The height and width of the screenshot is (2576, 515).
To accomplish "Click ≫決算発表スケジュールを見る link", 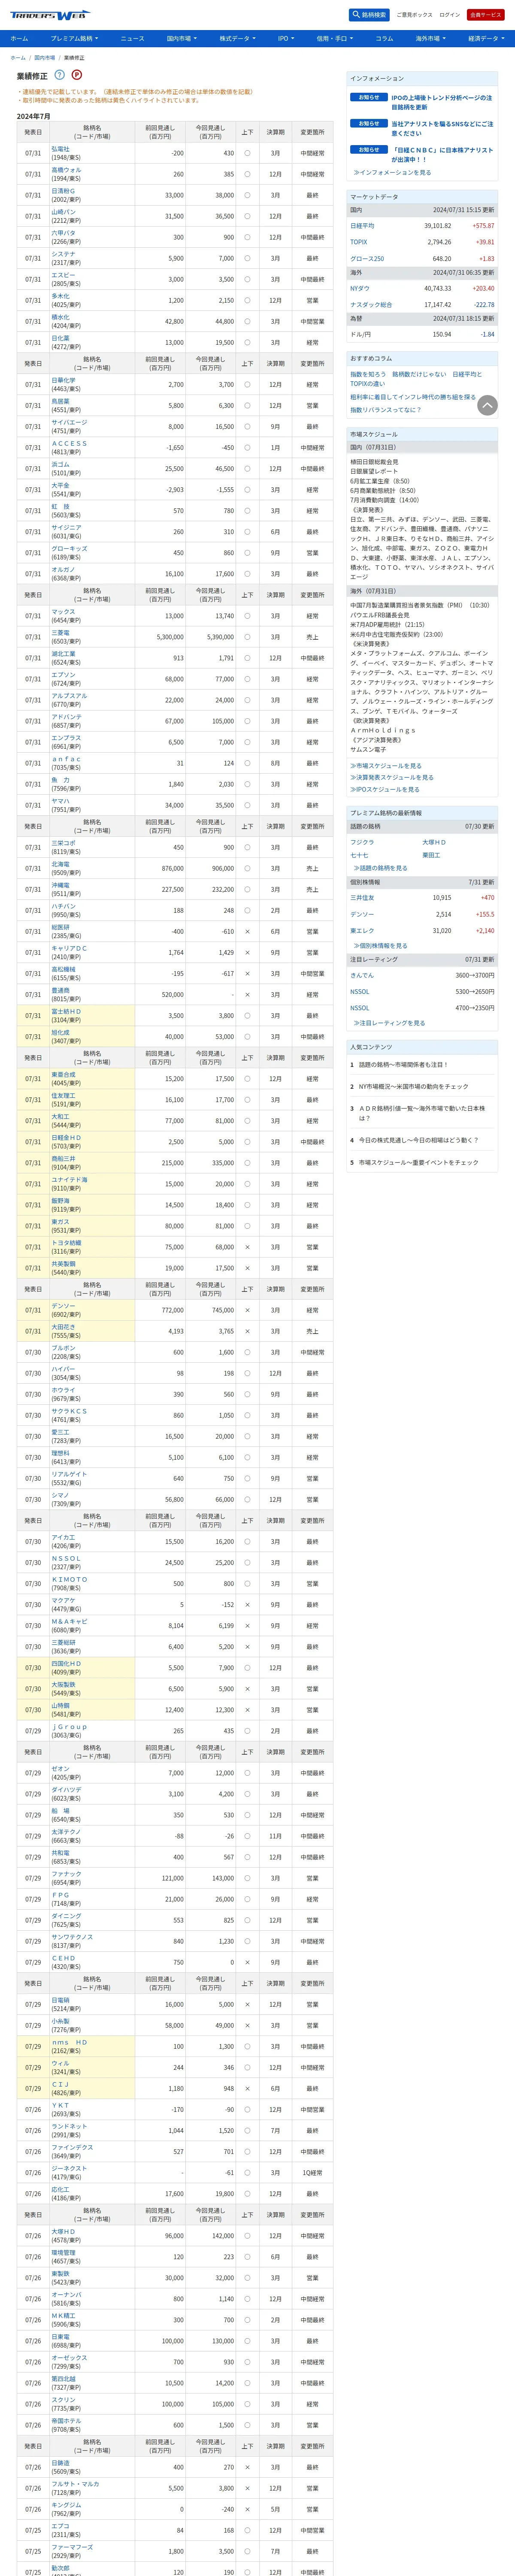I will [x=391, y=777].
